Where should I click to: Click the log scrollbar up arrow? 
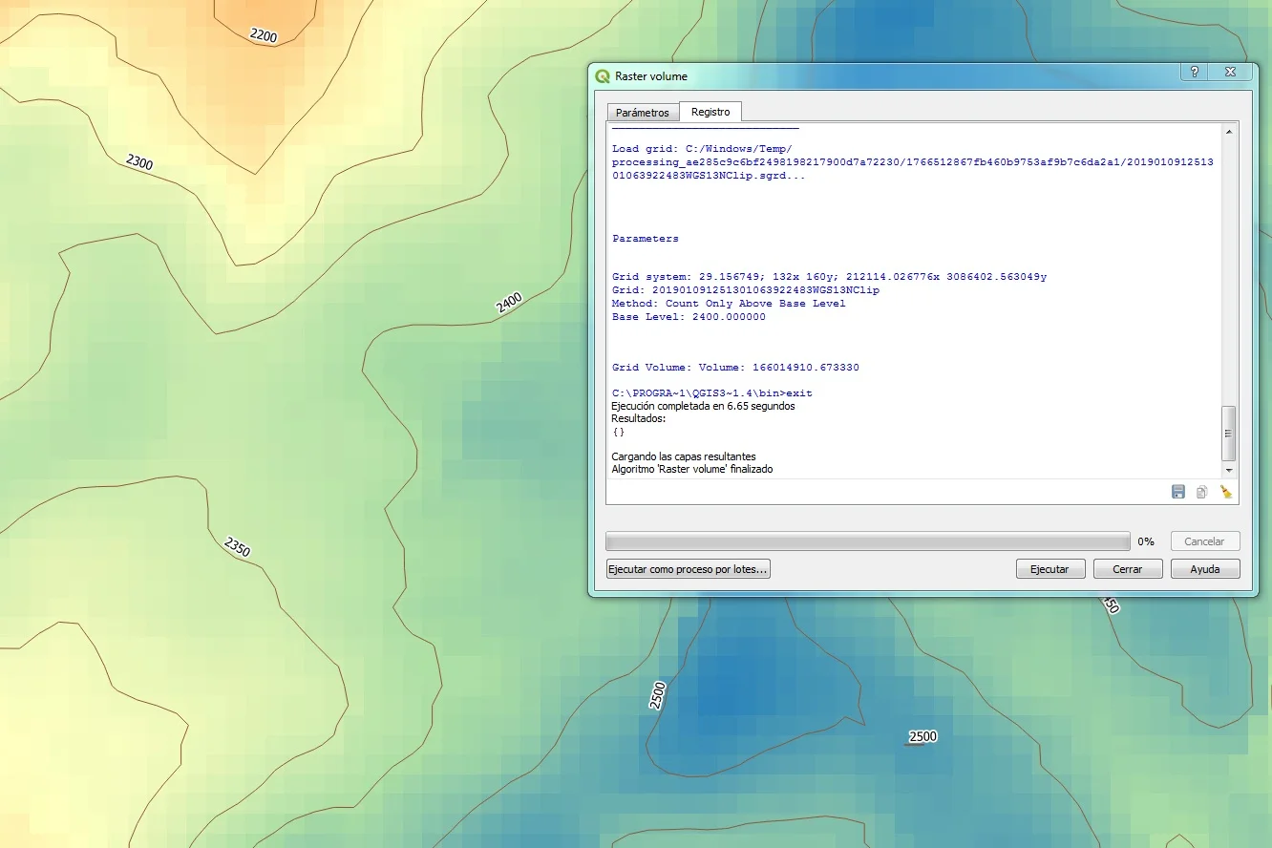tap(1229, 131)
